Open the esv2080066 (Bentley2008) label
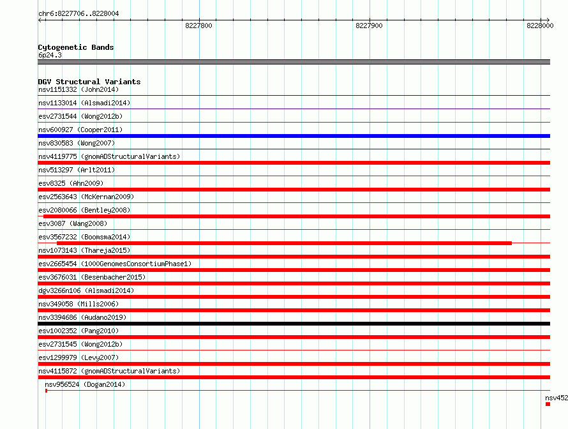This screenshot has width=568, height=429. [x=84, y=210]
